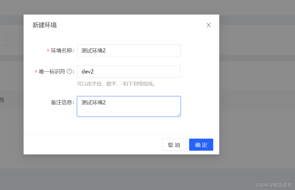Focus the 唯一标识符 input containing dev2
This screenshot has width=295, height=190.
(129, 71)
